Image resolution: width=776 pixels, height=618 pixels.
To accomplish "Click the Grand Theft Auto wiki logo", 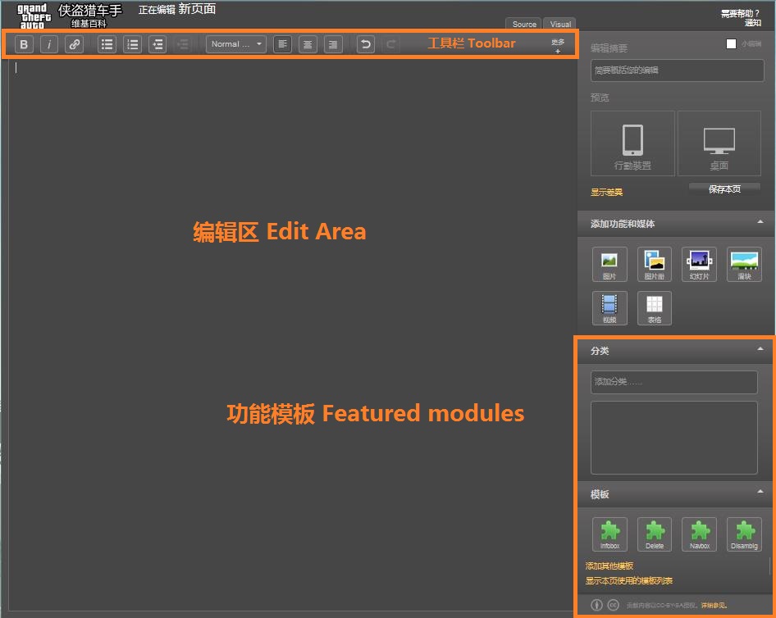I will (34, 16).
